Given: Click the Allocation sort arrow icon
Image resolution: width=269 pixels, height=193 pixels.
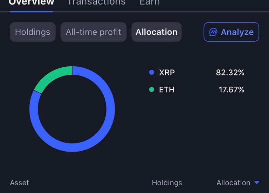Looking at the screenshot, I should 257,183.
